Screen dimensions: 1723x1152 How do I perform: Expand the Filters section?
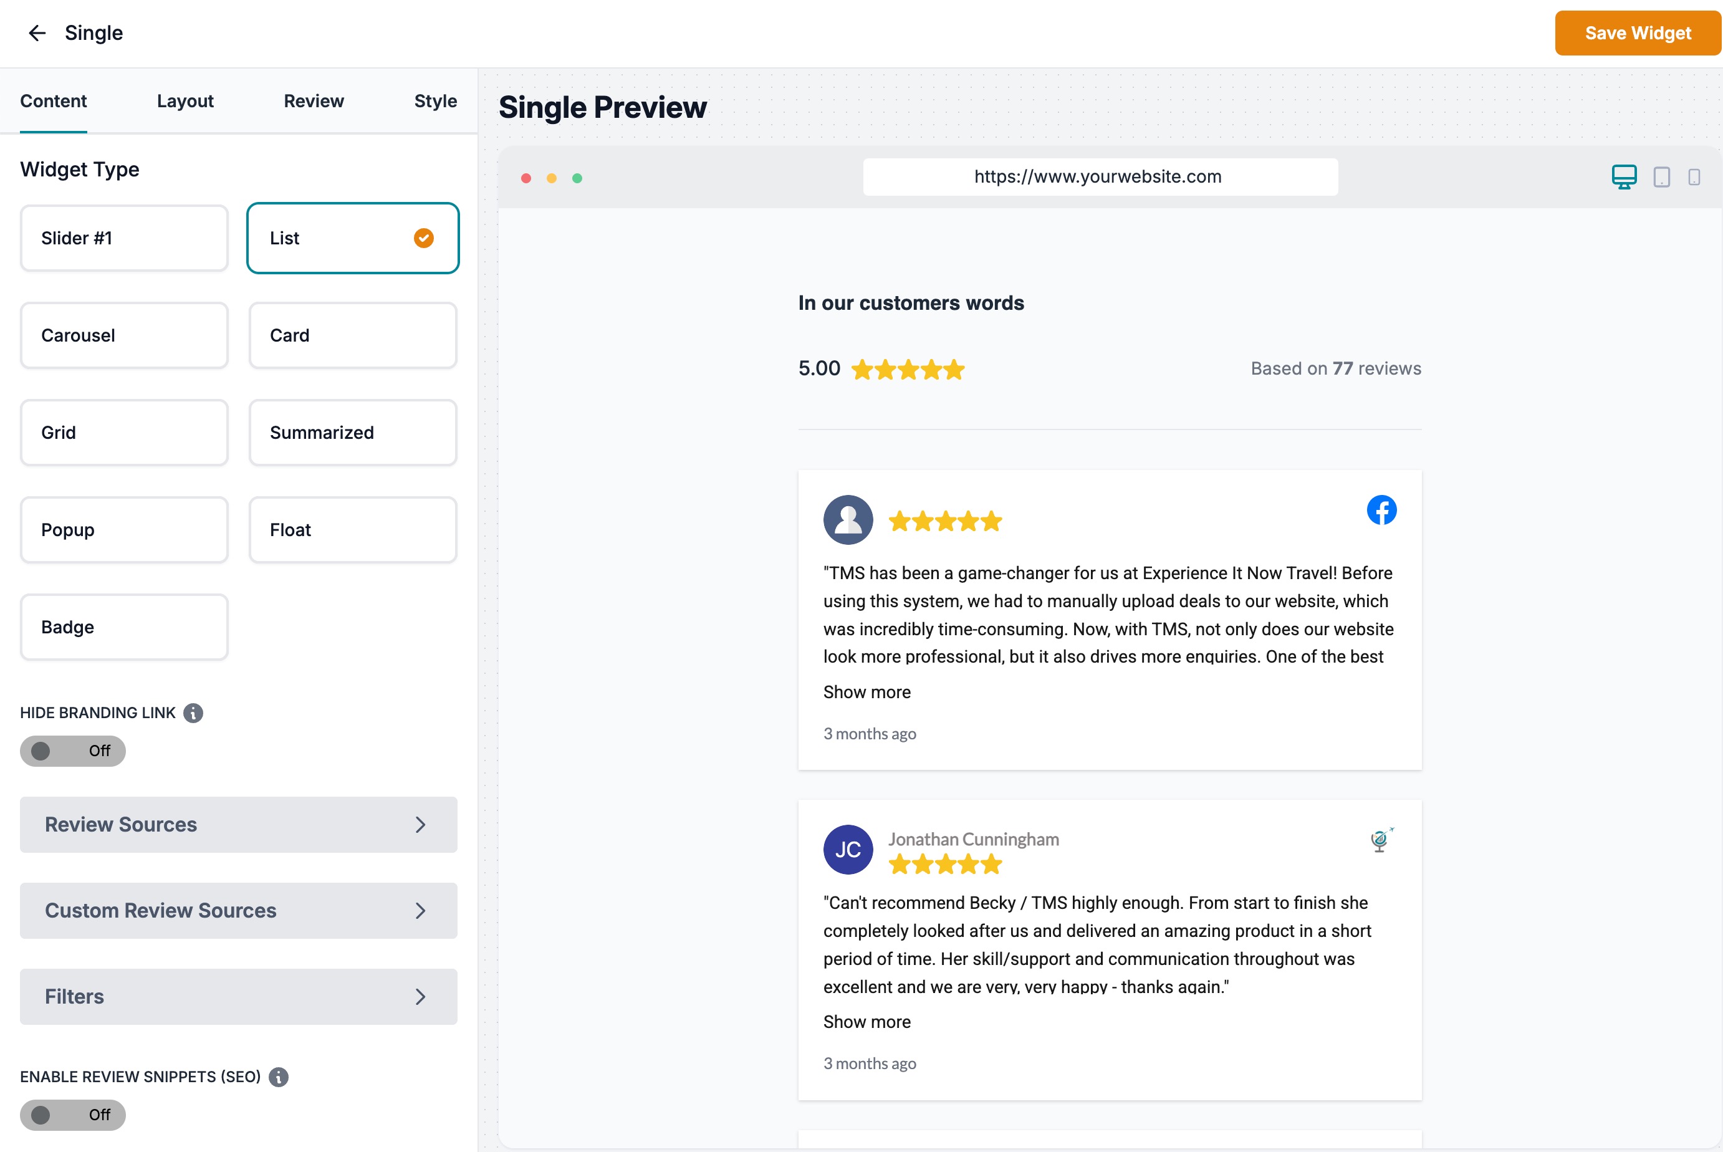coord(239,996)
